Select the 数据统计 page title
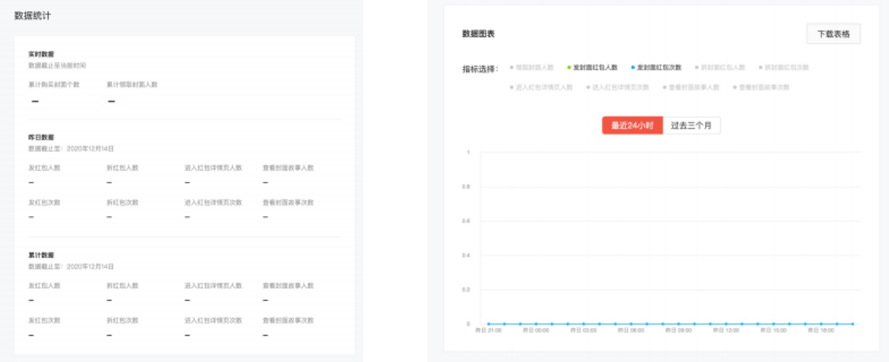Viewport: 889px width, 362px height. [x=33, y=16]
